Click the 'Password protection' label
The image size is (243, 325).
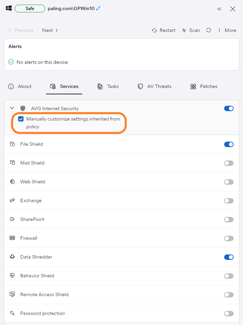[43, 313]
